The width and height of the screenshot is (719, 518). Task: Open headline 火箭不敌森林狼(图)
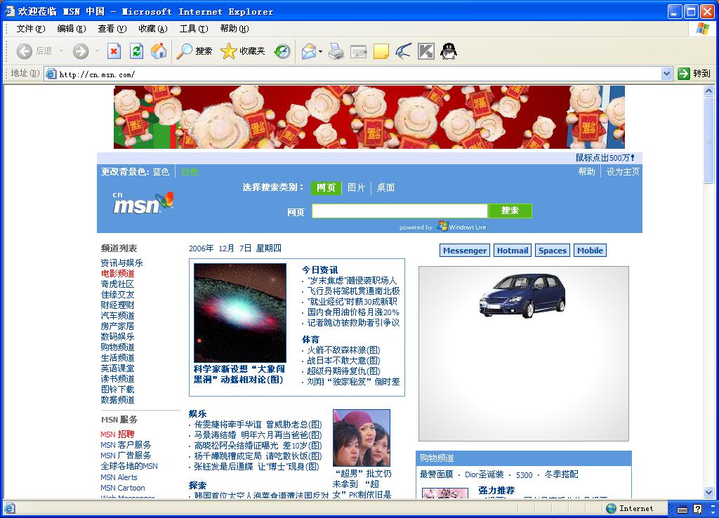pos(343,350)
